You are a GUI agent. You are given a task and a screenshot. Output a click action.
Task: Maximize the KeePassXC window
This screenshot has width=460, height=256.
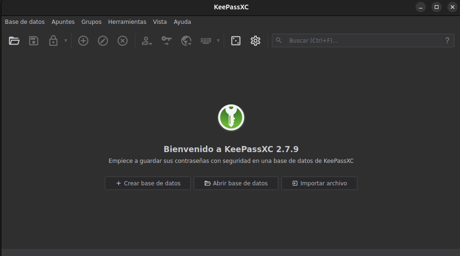[x=437, y=7]
